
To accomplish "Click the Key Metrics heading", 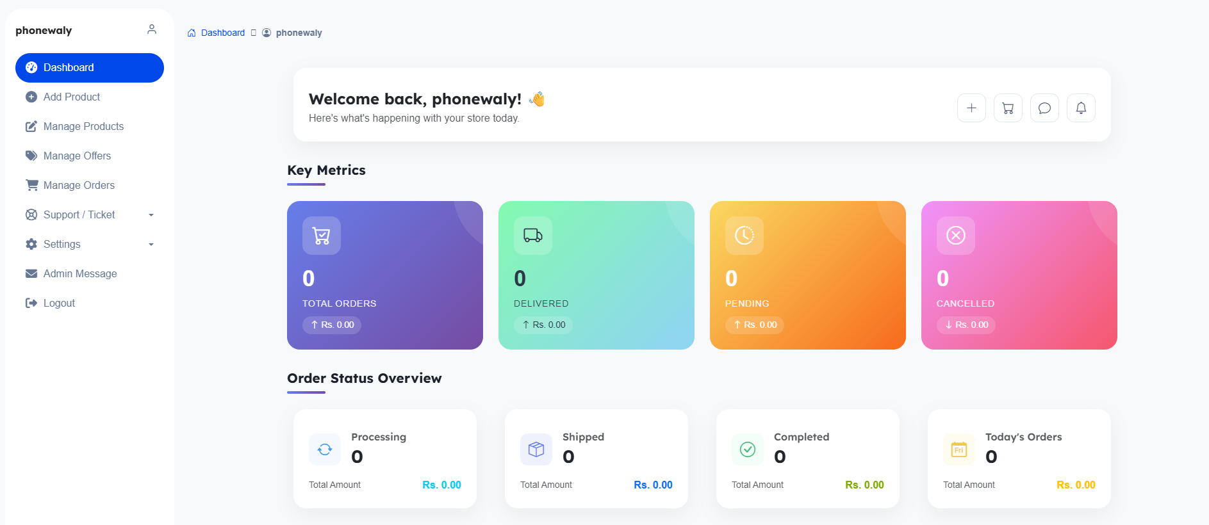I will (x=326, y=170).
